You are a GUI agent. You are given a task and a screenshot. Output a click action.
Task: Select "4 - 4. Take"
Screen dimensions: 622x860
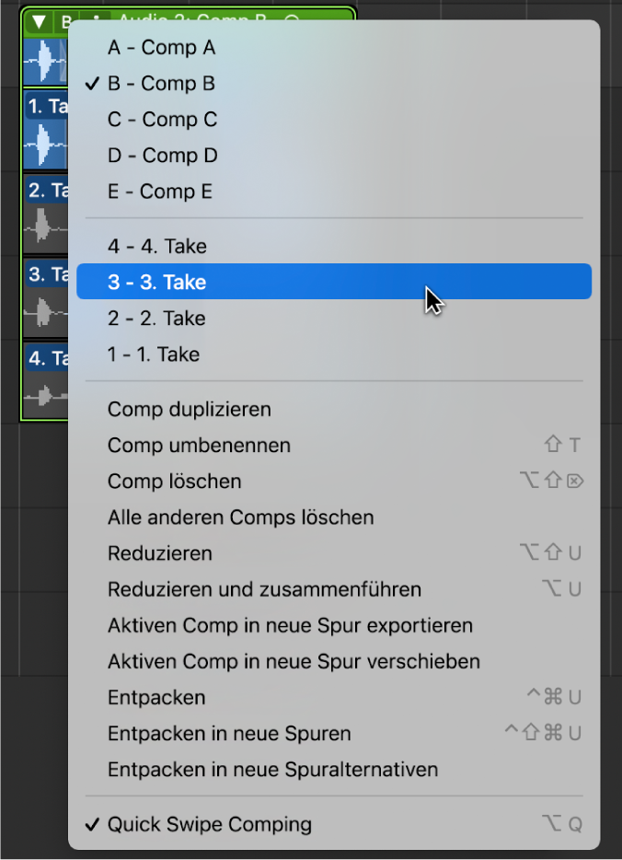pos(156,246)
